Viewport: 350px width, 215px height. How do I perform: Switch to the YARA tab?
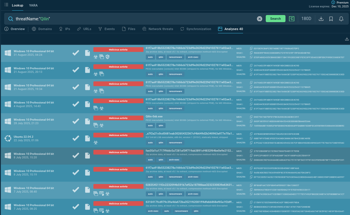(33, 5)
